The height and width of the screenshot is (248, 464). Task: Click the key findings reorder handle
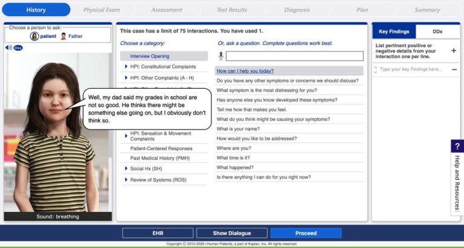[376, 69]
